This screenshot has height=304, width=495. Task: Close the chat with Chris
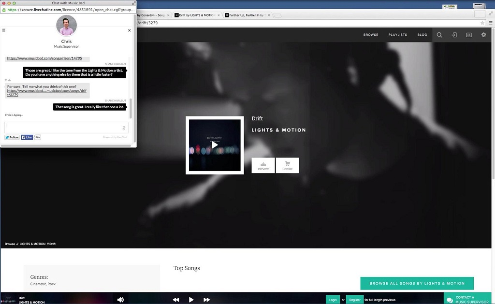click(129, 30)
